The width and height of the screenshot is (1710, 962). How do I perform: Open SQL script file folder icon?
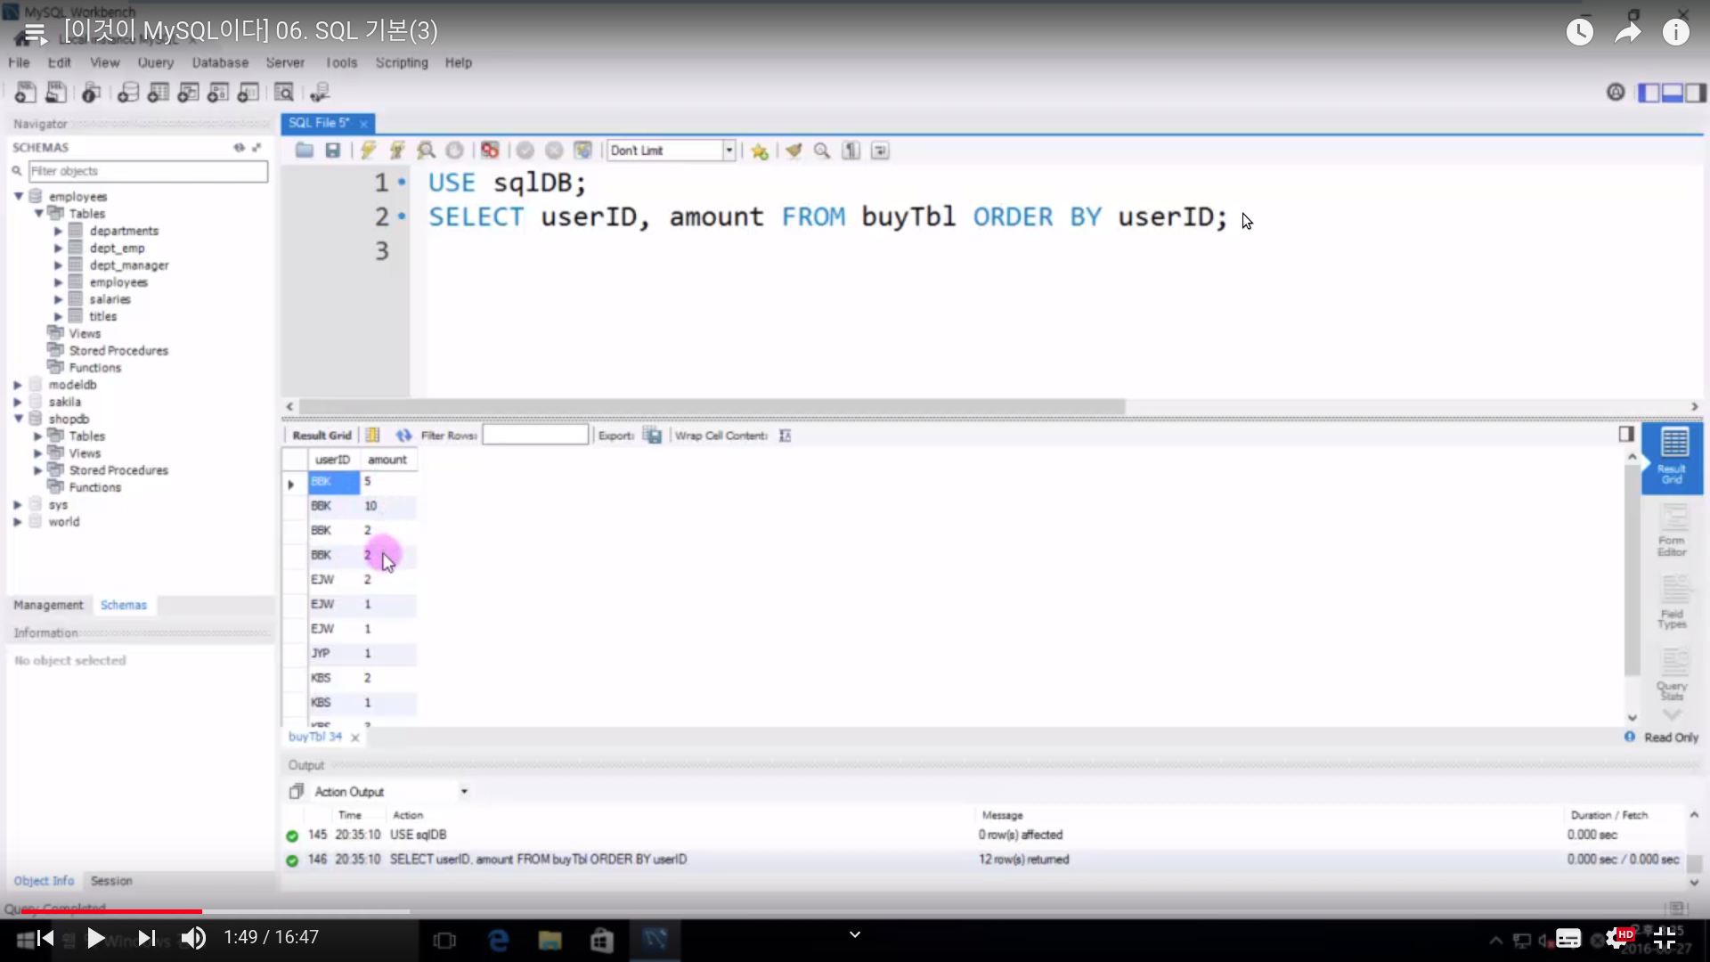click(x=305, y=151)
